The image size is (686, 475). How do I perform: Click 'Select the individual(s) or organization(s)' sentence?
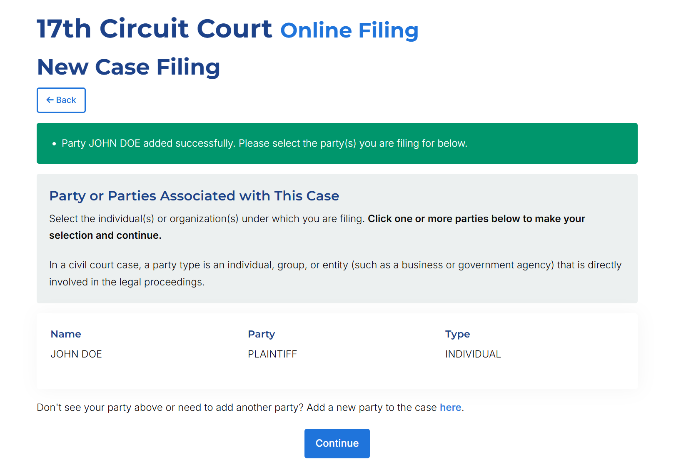(x=207, y=219)
